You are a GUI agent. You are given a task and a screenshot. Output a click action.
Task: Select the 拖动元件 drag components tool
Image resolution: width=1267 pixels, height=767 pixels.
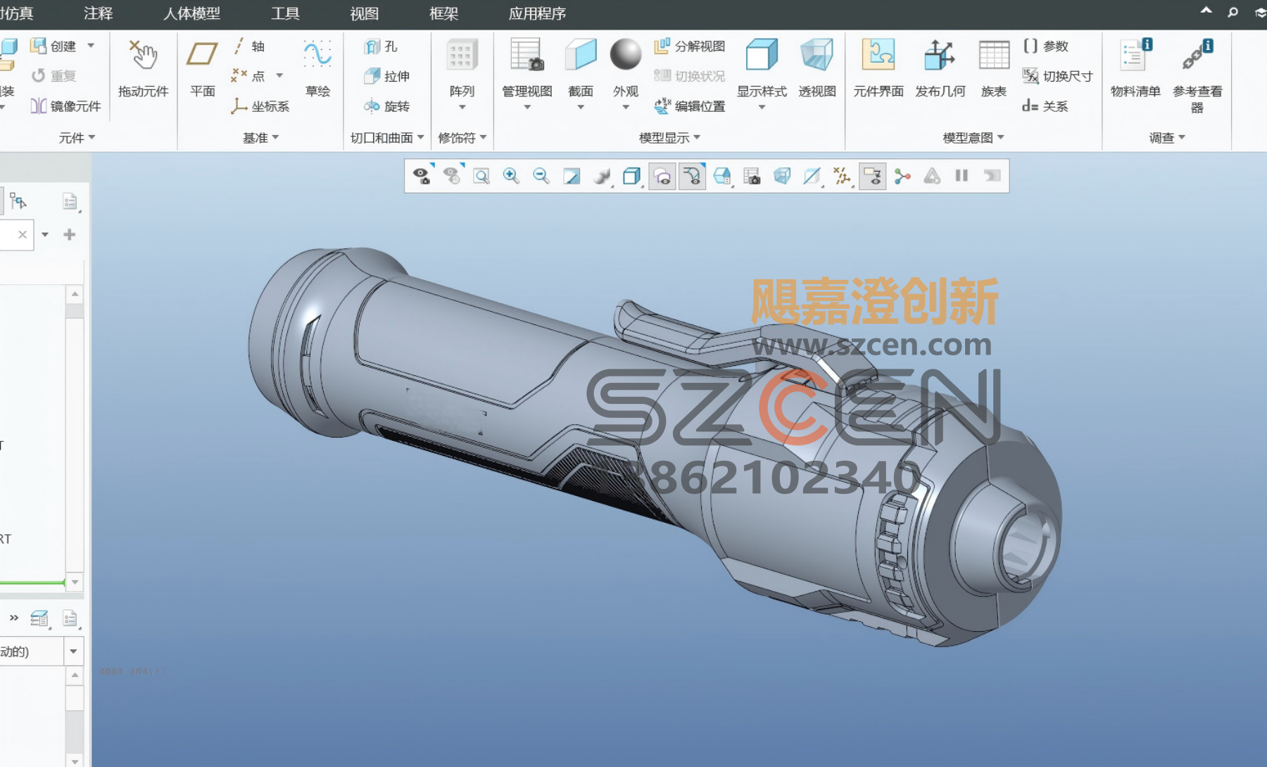coord(144,68)
